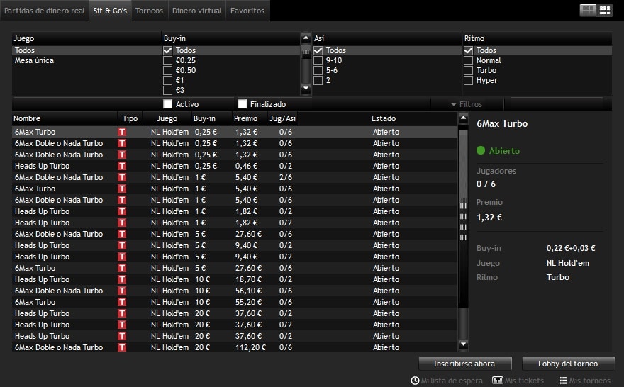
Task: Sort by Buy-in column header
Action: (x=212, y=118)
